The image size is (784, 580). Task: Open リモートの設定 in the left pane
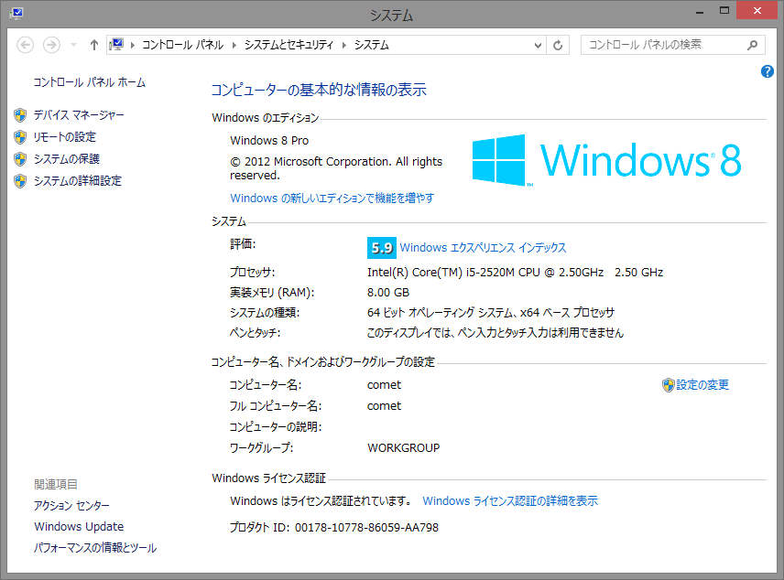coord(64,137)
